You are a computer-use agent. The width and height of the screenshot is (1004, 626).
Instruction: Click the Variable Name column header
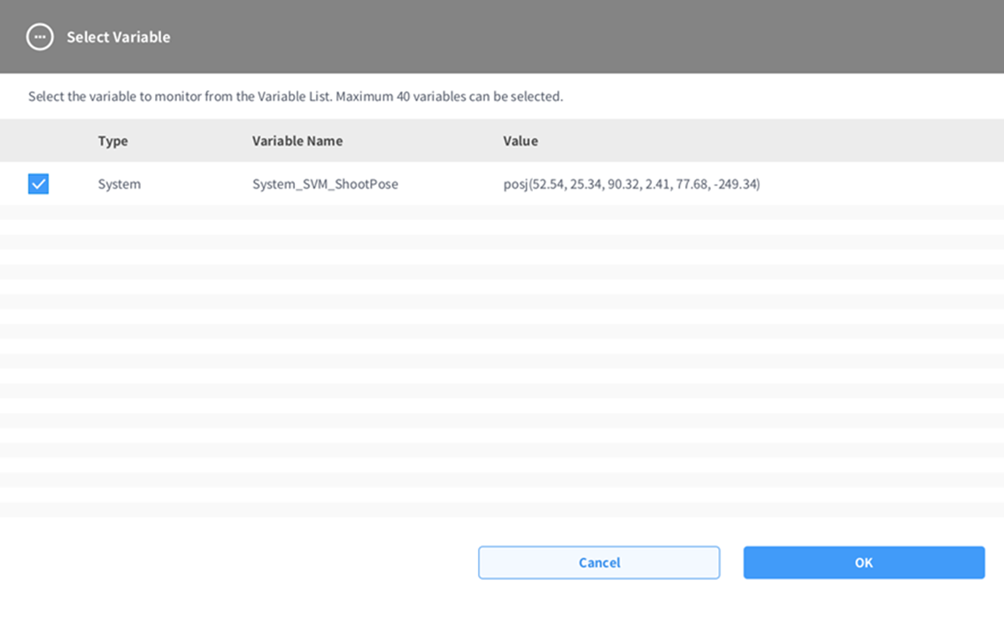click(297, 141)
